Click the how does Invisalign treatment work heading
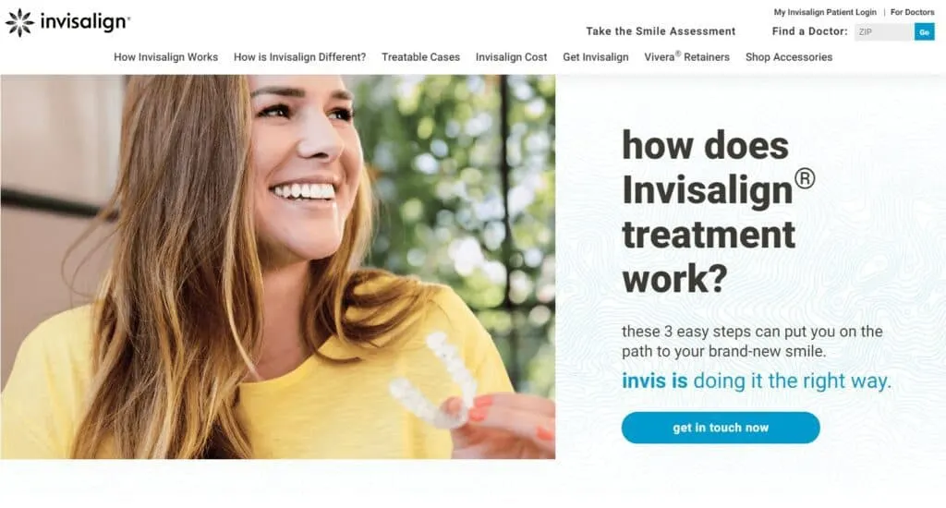Image resolution: width=946 pixels, height=508 pixels. tap(719, 212)
